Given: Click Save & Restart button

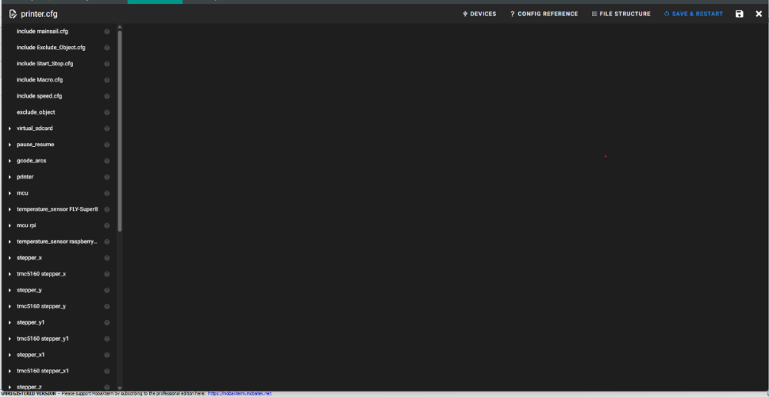Looking at the screenshot, I should 693,14.
